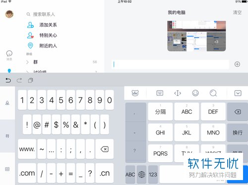
Task: Tap the % symbol key
Action: click(66, 125)
